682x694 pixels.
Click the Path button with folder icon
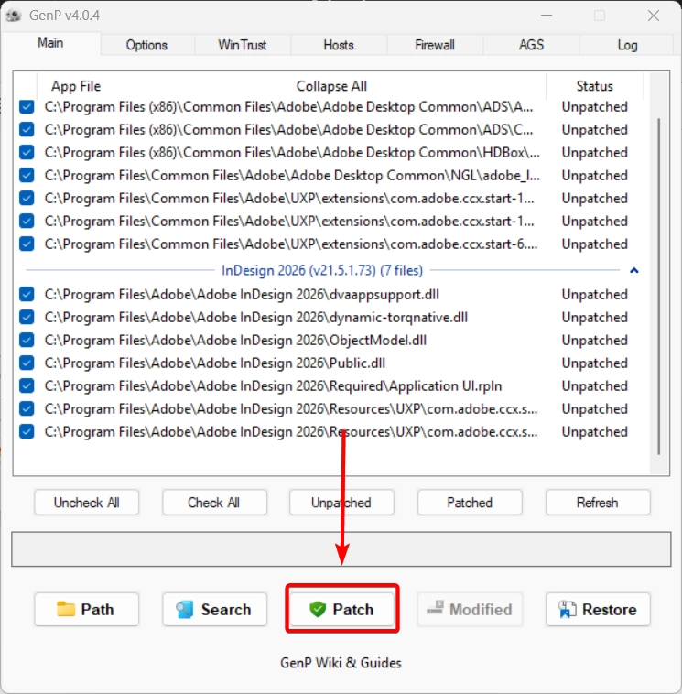86,610
